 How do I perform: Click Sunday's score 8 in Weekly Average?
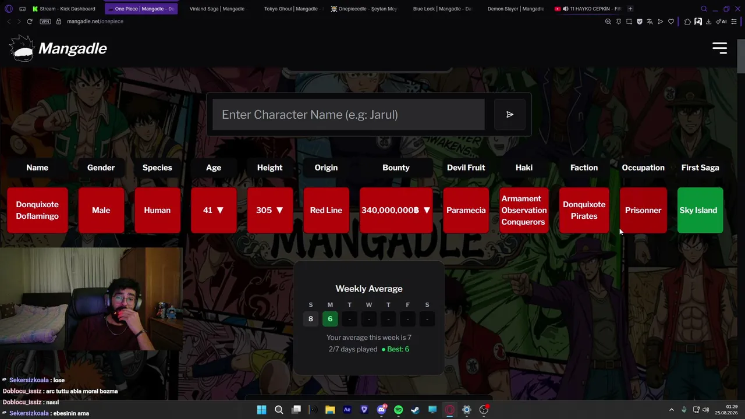[x=311, y=319]
